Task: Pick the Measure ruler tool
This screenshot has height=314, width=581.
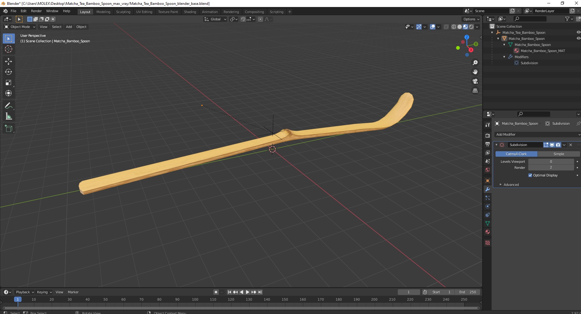Action: 9,117
